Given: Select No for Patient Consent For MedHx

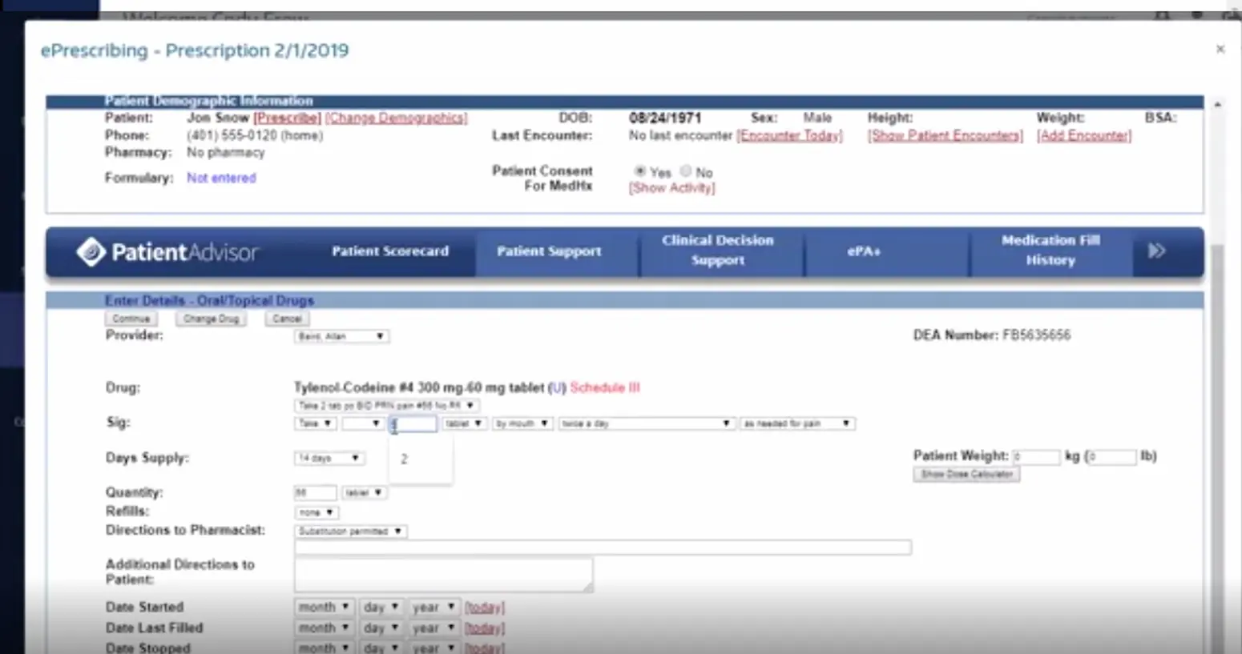Looking at the screenshot, I should point(686,171).
